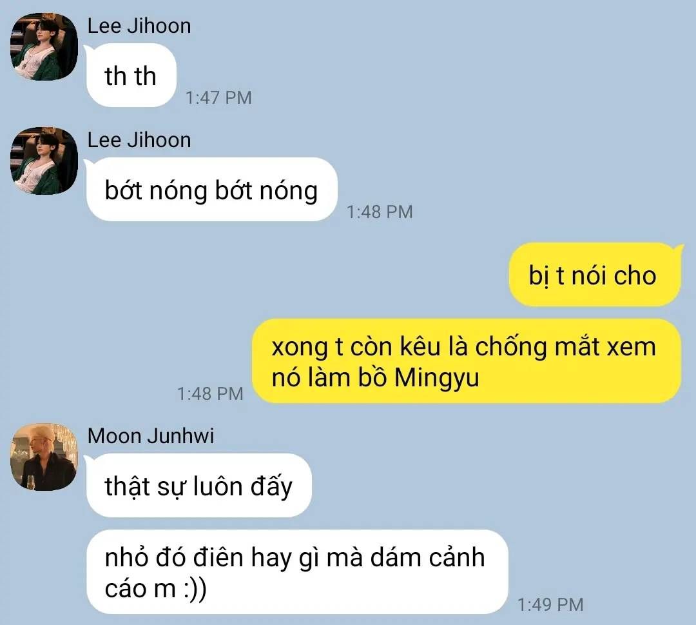Click the word "Mingyu" in the yellow message
Viewport: 696px width, 625px height.
[x=437, y=379]
